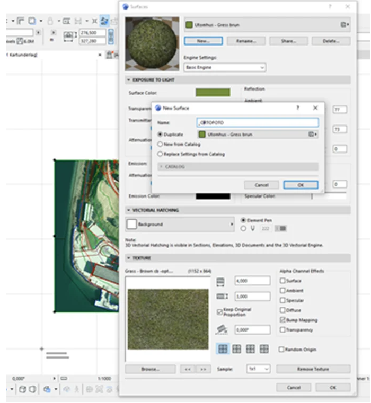371x403 pixels.
Task: Toggle Keep Original Proportion checkbox
Action: point(220,311)
